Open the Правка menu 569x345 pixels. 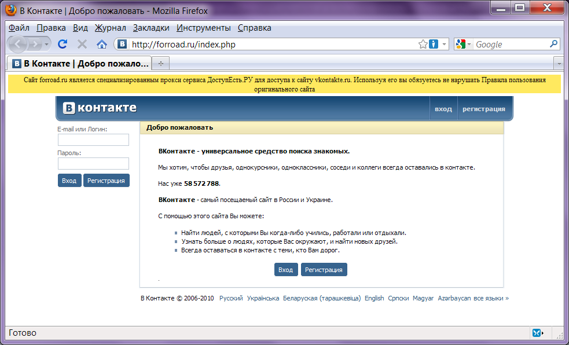click(x=51, y=28)
